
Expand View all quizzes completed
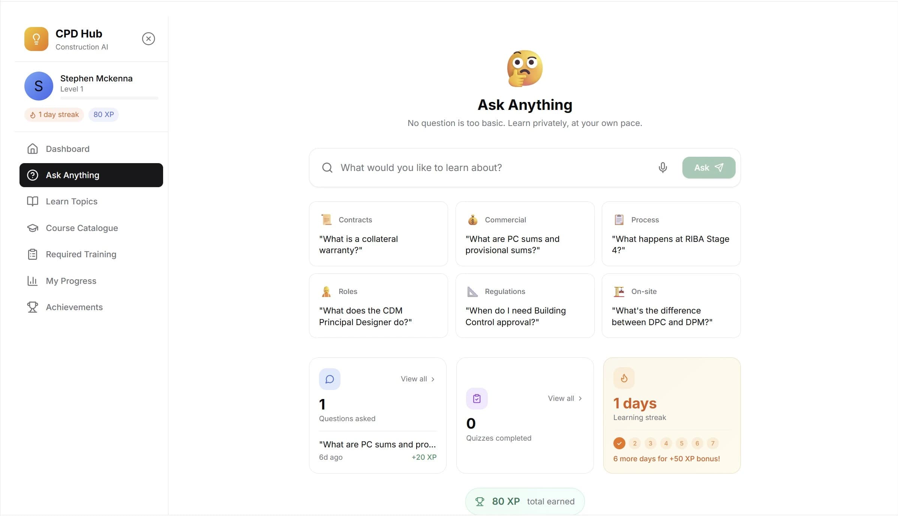click(x=564, y=398)
